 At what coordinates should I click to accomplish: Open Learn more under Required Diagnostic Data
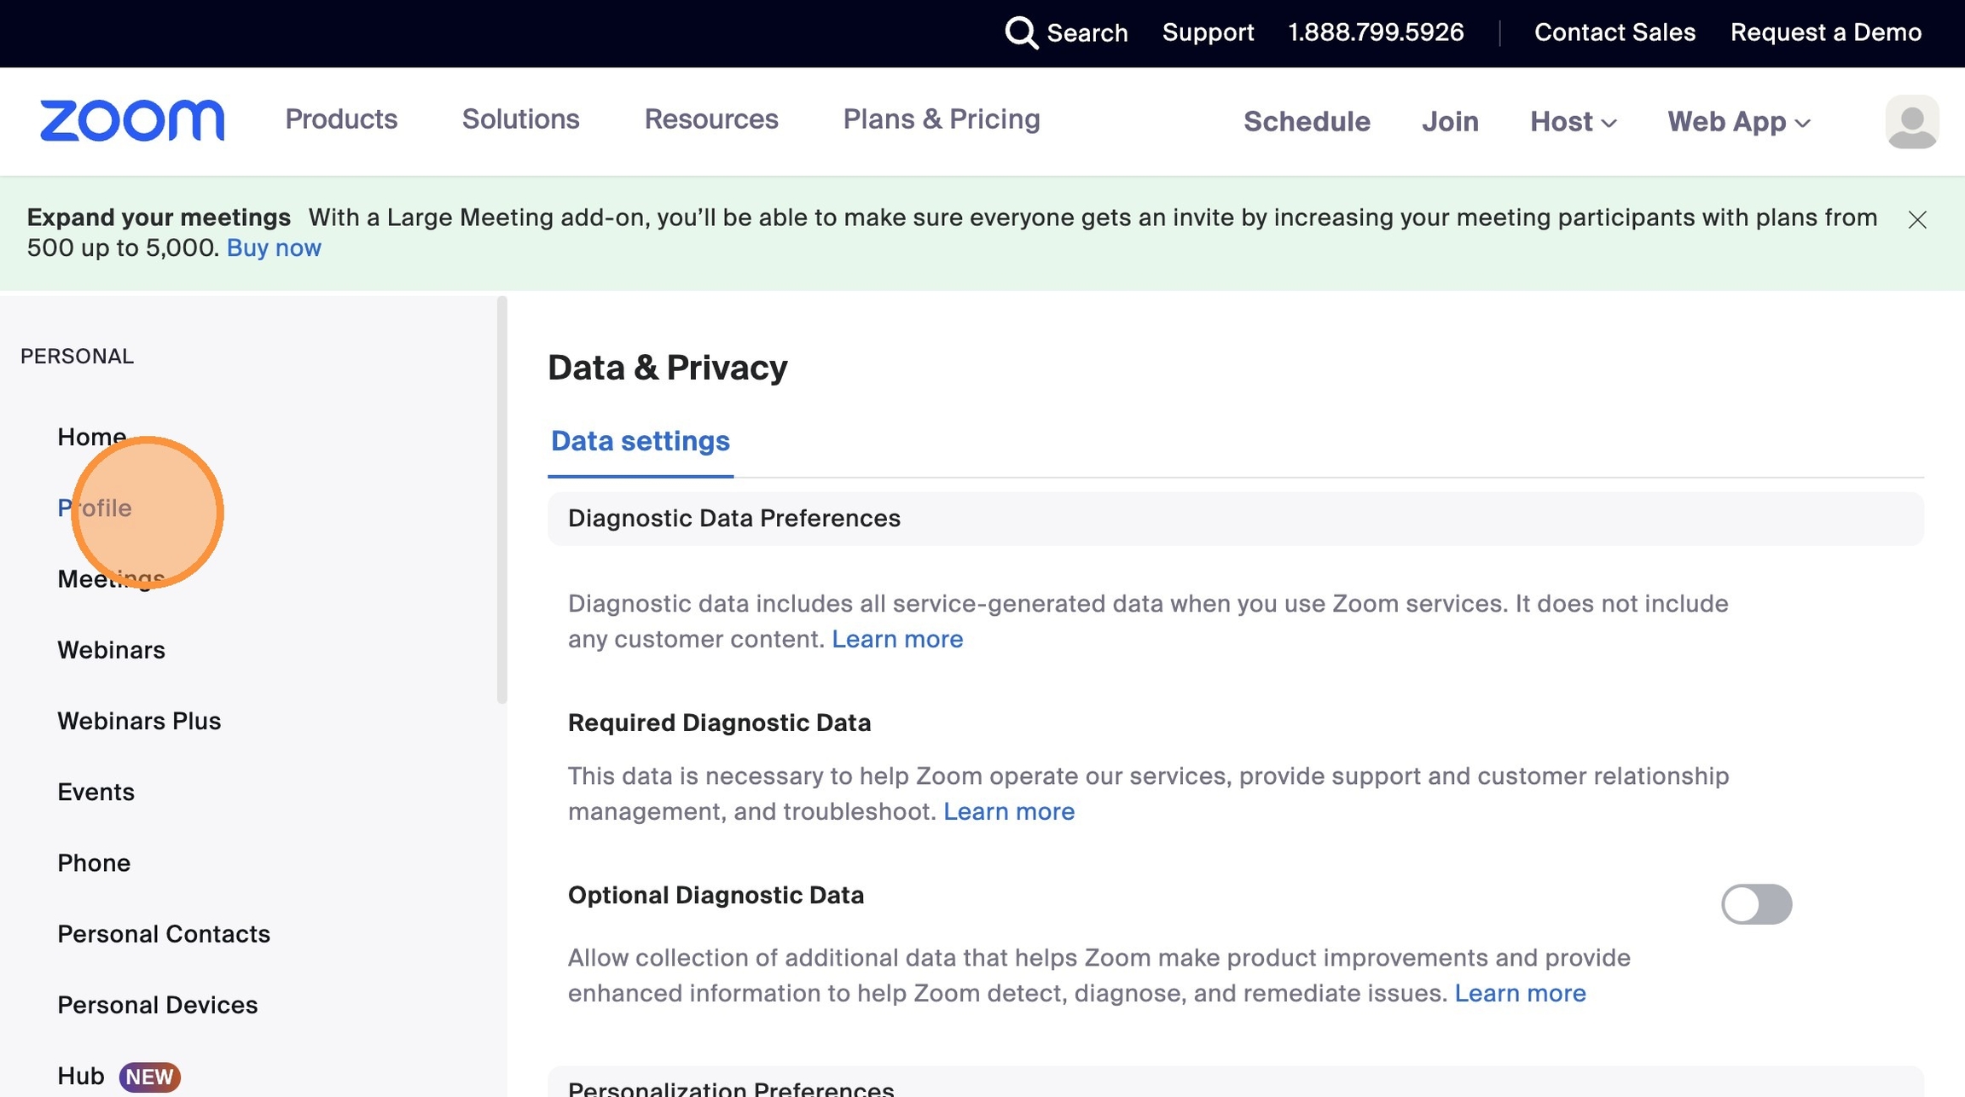coord(1008,811)
